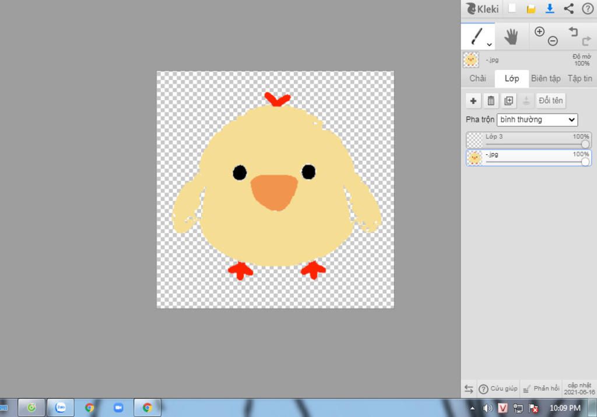This screenshot has width=597, height=417.
Task: Zoom out with the minus magnifier
Action: click(x=553, y=41)
